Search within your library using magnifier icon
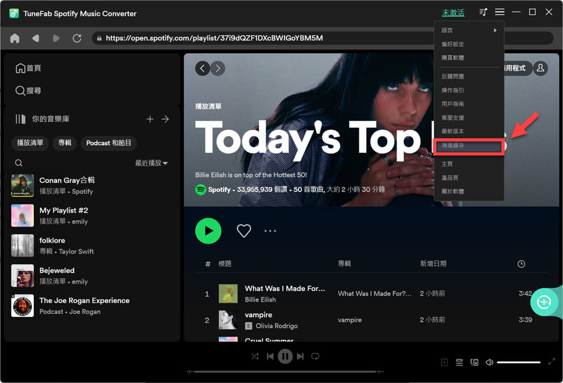The height and width of the screenshot is (383, 563). click(x=19, y=163)
